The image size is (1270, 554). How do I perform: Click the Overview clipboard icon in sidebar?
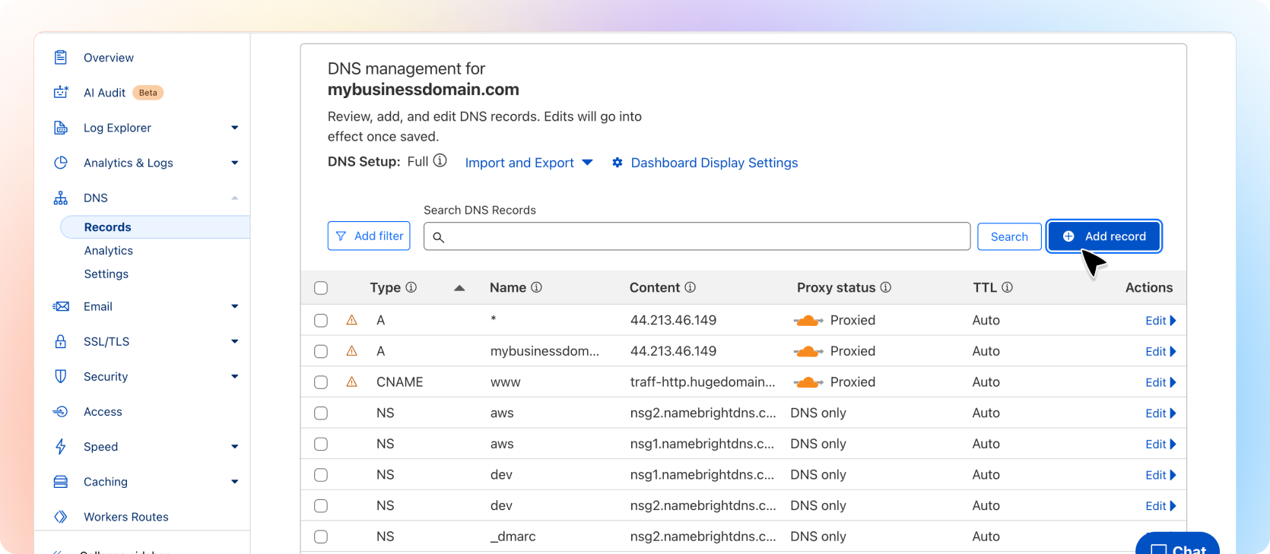tap(61, 58)
